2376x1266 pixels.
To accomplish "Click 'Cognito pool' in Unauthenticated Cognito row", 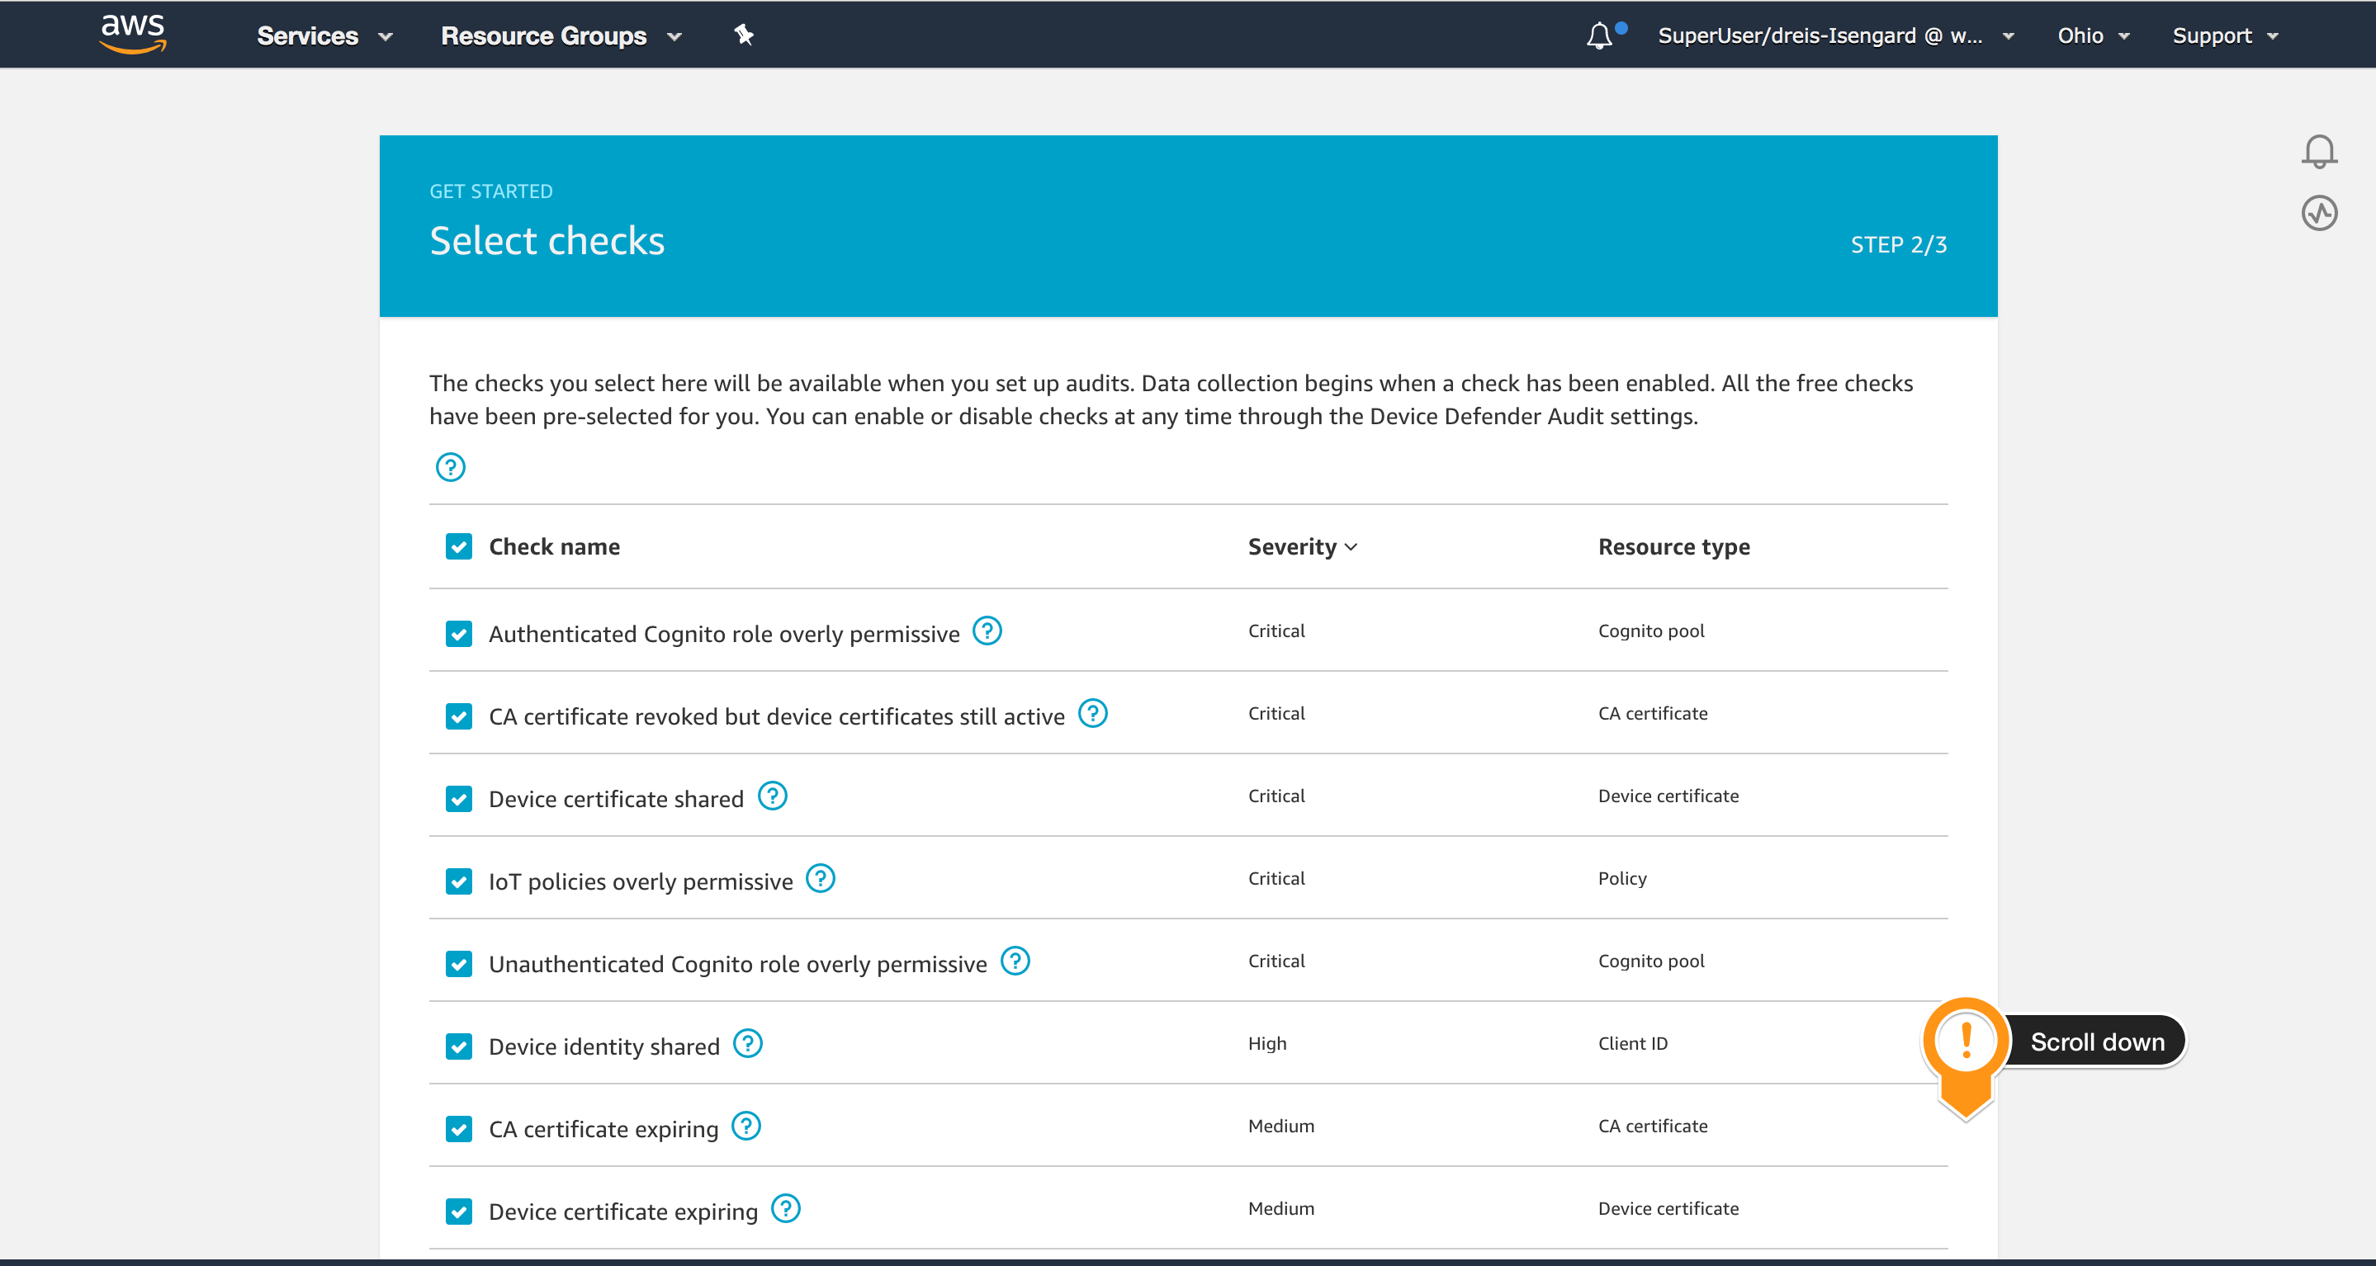I will click(1651, 960).
